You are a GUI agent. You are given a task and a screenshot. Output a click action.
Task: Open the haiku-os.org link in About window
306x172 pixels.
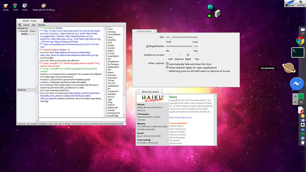tap(180, 117)
